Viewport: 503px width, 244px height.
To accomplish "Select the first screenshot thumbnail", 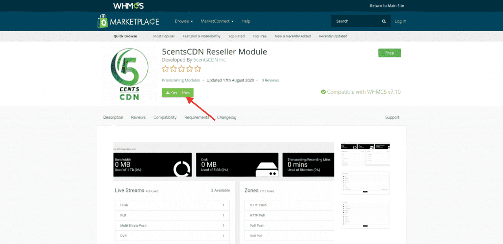I will point(365,154).
